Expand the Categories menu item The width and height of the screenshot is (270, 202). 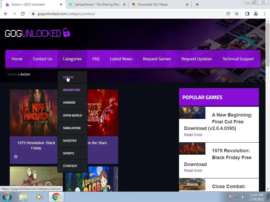point(72,59)
